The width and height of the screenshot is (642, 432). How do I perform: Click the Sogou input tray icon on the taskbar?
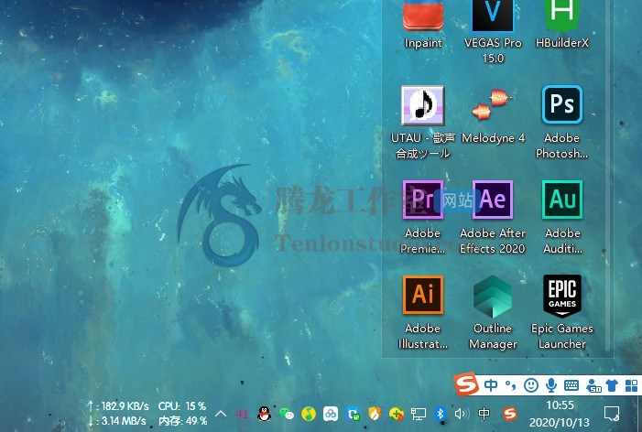pos(510,414)
